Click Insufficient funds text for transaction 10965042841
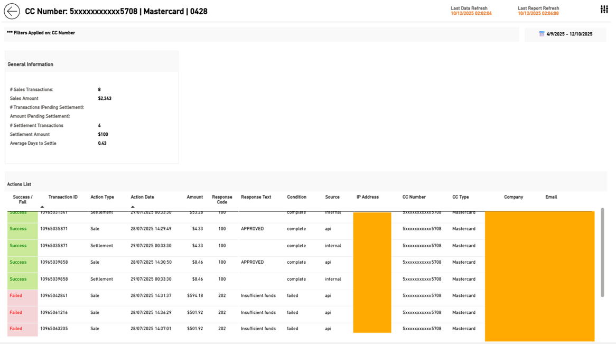 tap(258, 295)
